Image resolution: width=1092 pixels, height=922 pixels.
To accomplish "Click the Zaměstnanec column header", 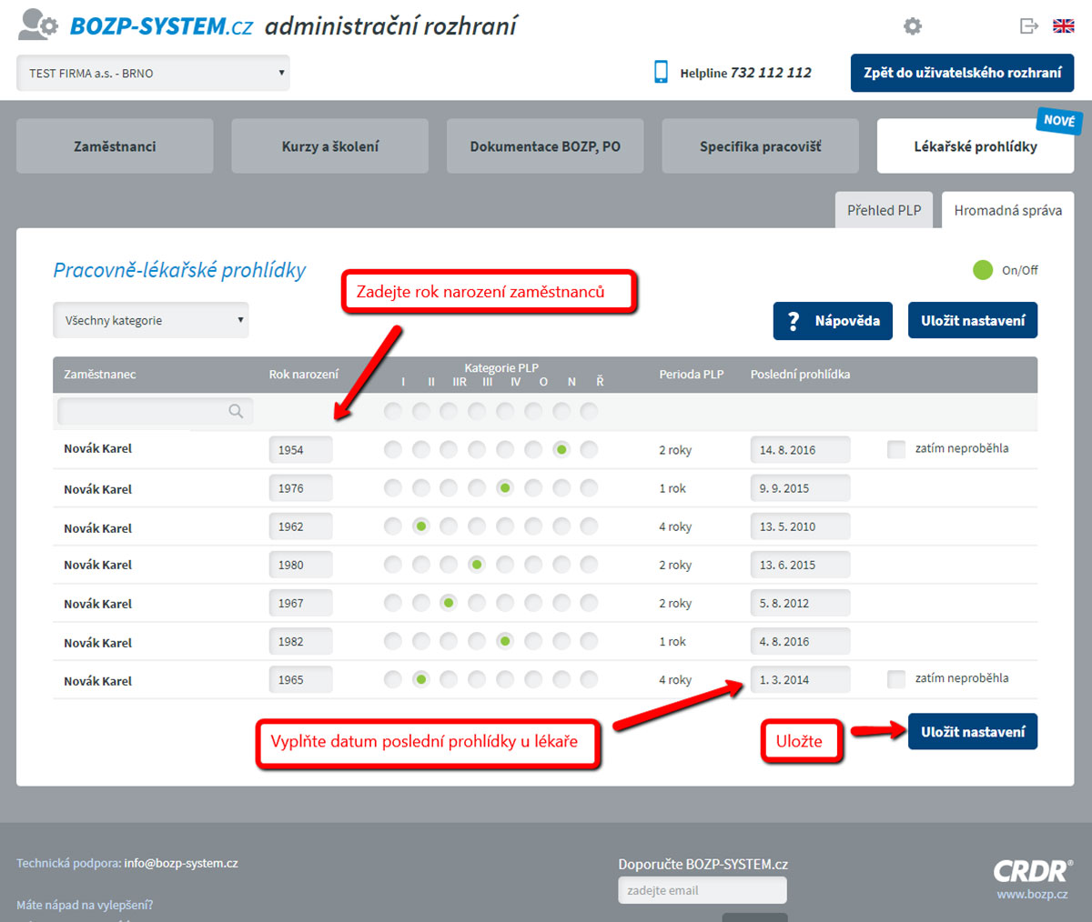I will [100, 375].
